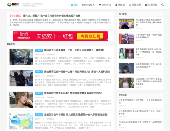Click the 阅读(9) count on 猪有蹄 post
The image size is (170, 131).
(x=52, y=97)
